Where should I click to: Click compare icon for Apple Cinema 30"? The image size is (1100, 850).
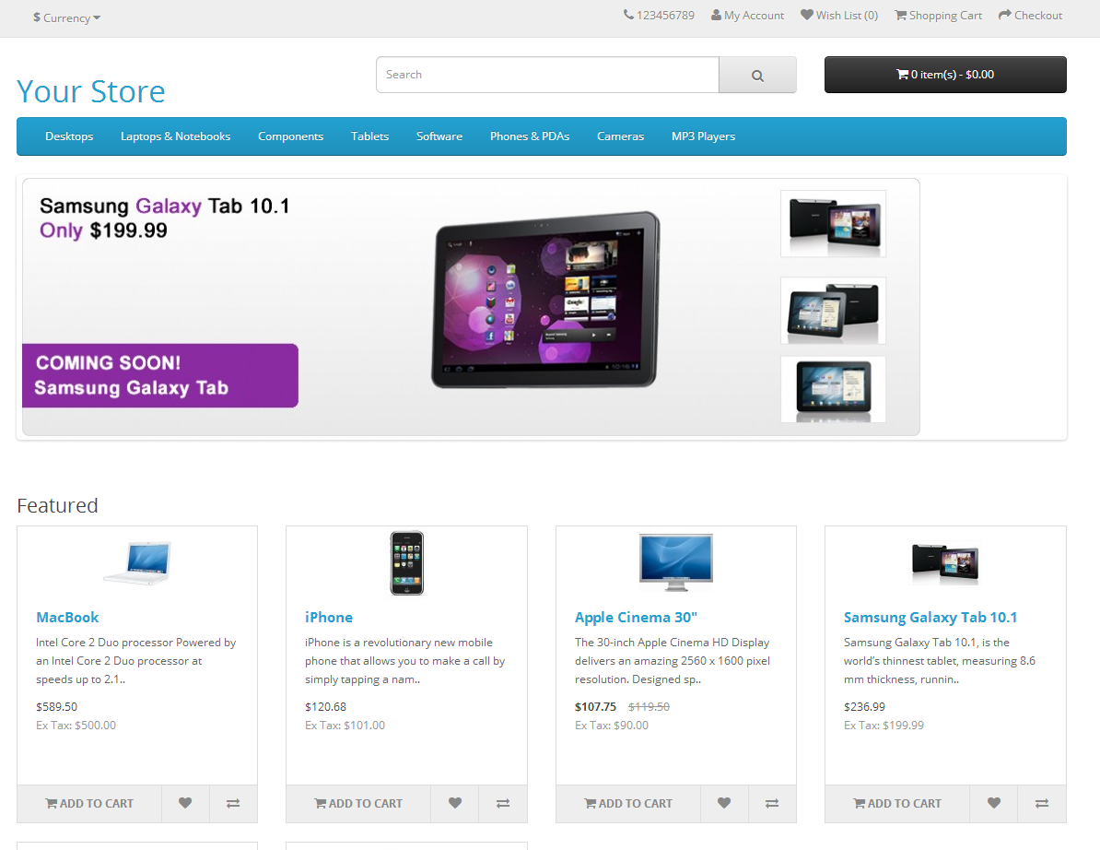coord(772,803)
